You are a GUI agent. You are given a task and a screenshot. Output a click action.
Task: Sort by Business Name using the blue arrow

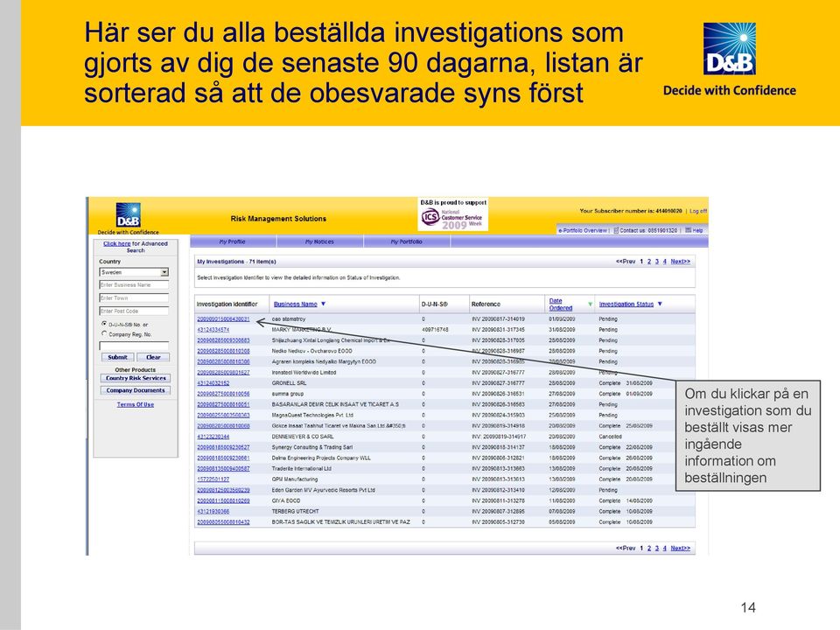pyautogui.click(x=323, y=304)
